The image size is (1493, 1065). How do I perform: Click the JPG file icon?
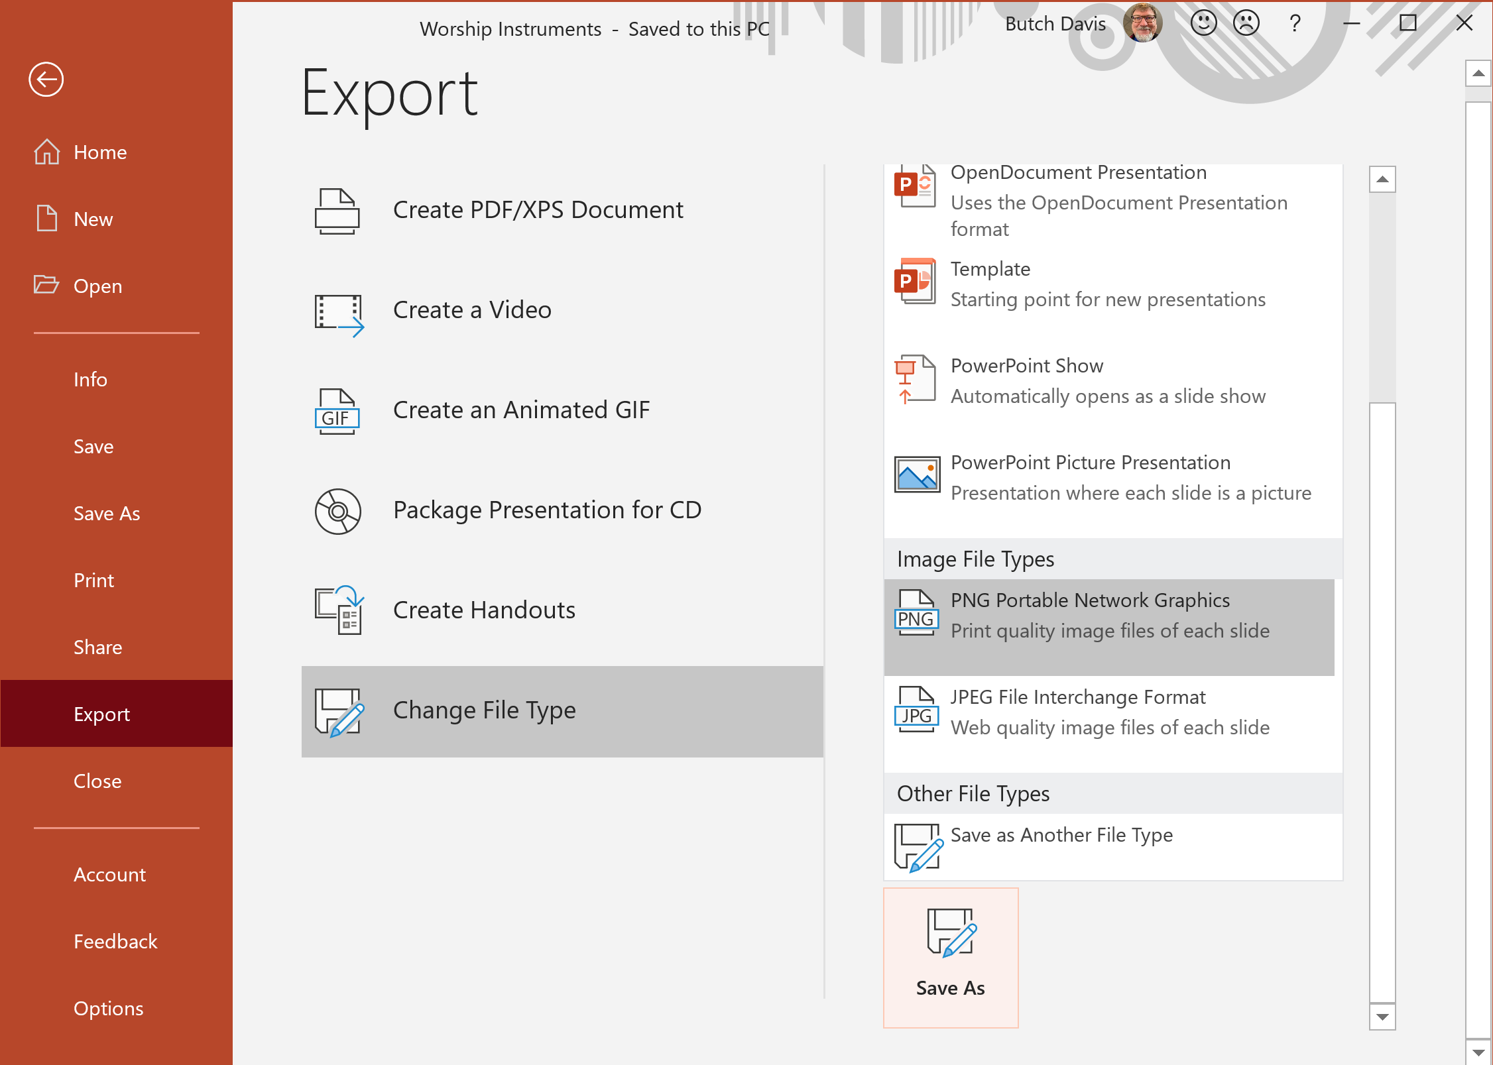click(916, 709)
